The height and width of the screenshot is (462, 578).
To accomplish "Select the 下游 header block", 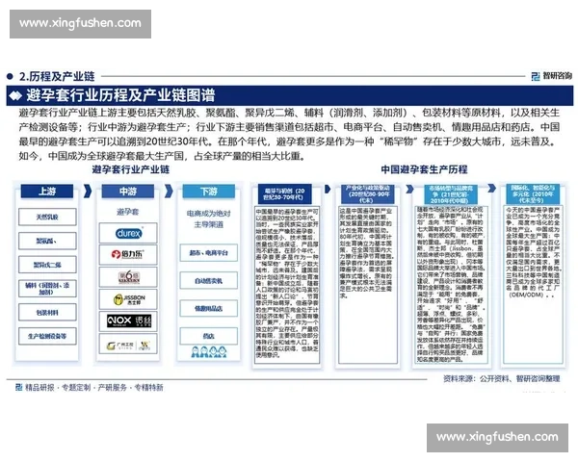I will 209,192.
